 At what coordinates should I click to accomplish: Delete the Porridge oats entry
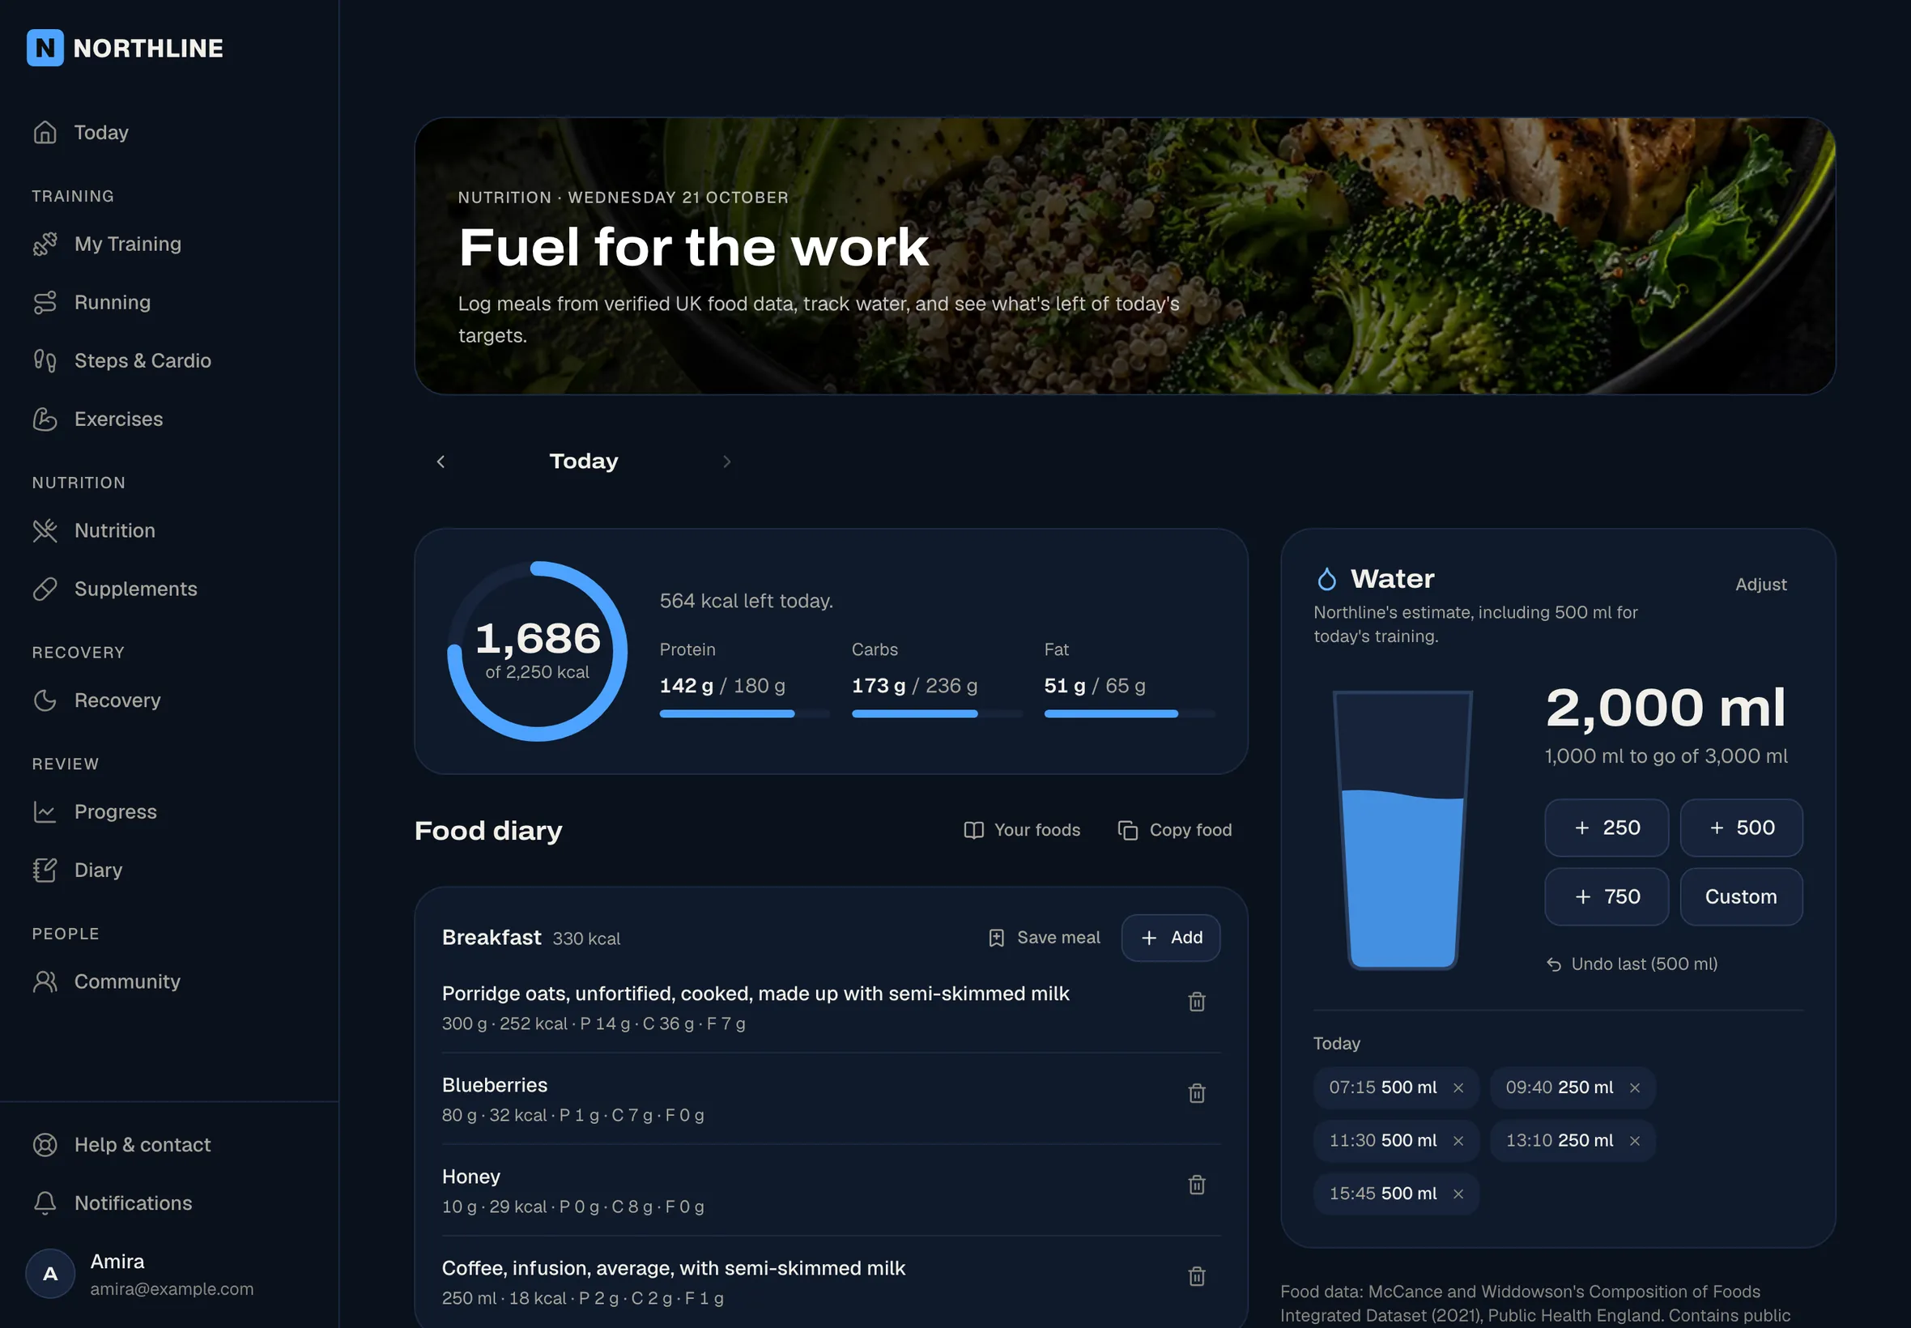(x=1196, y=1001)
